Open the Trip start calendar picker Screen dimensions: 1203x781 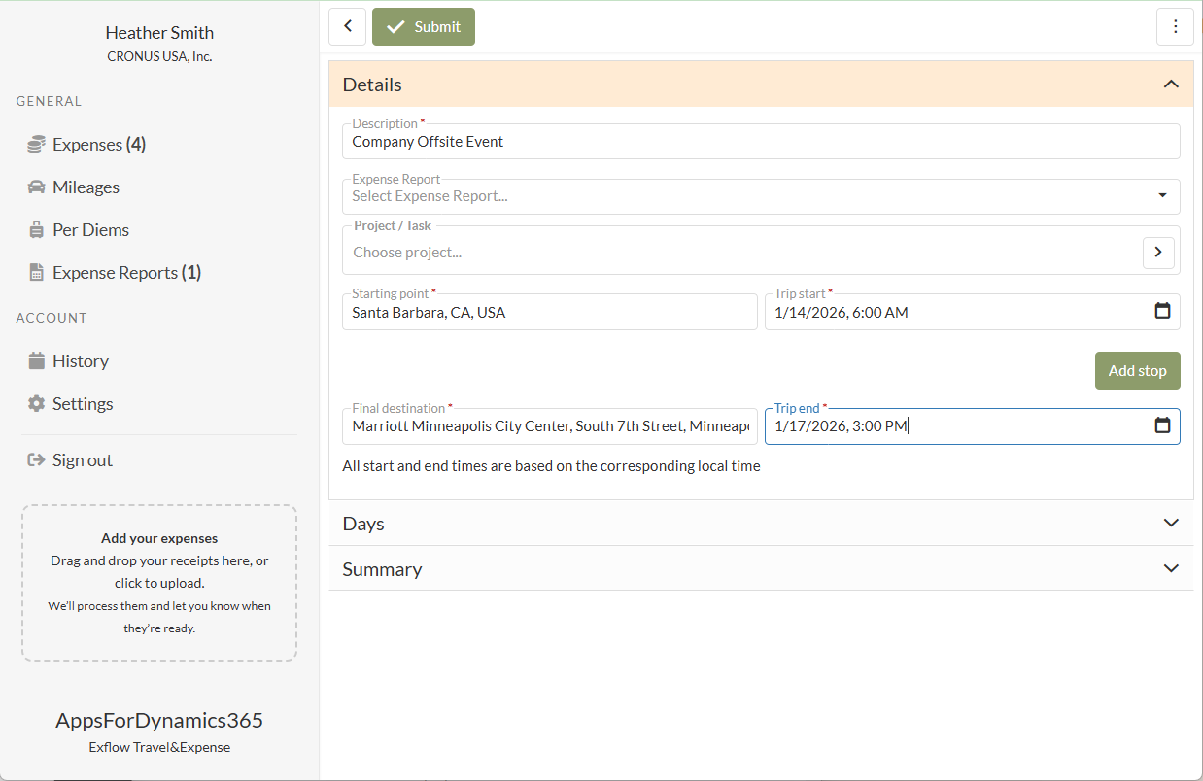(1162, 312)
